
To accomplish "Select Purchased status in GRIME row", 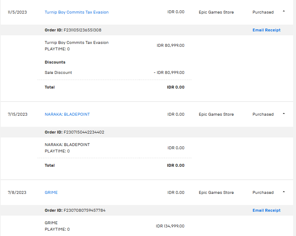I will coord(263,192).
